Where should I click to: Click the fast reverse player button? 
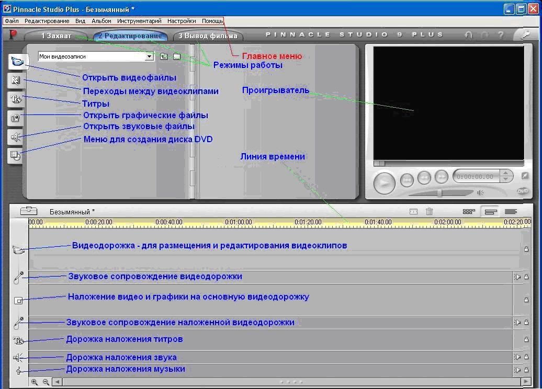[424, 178]
